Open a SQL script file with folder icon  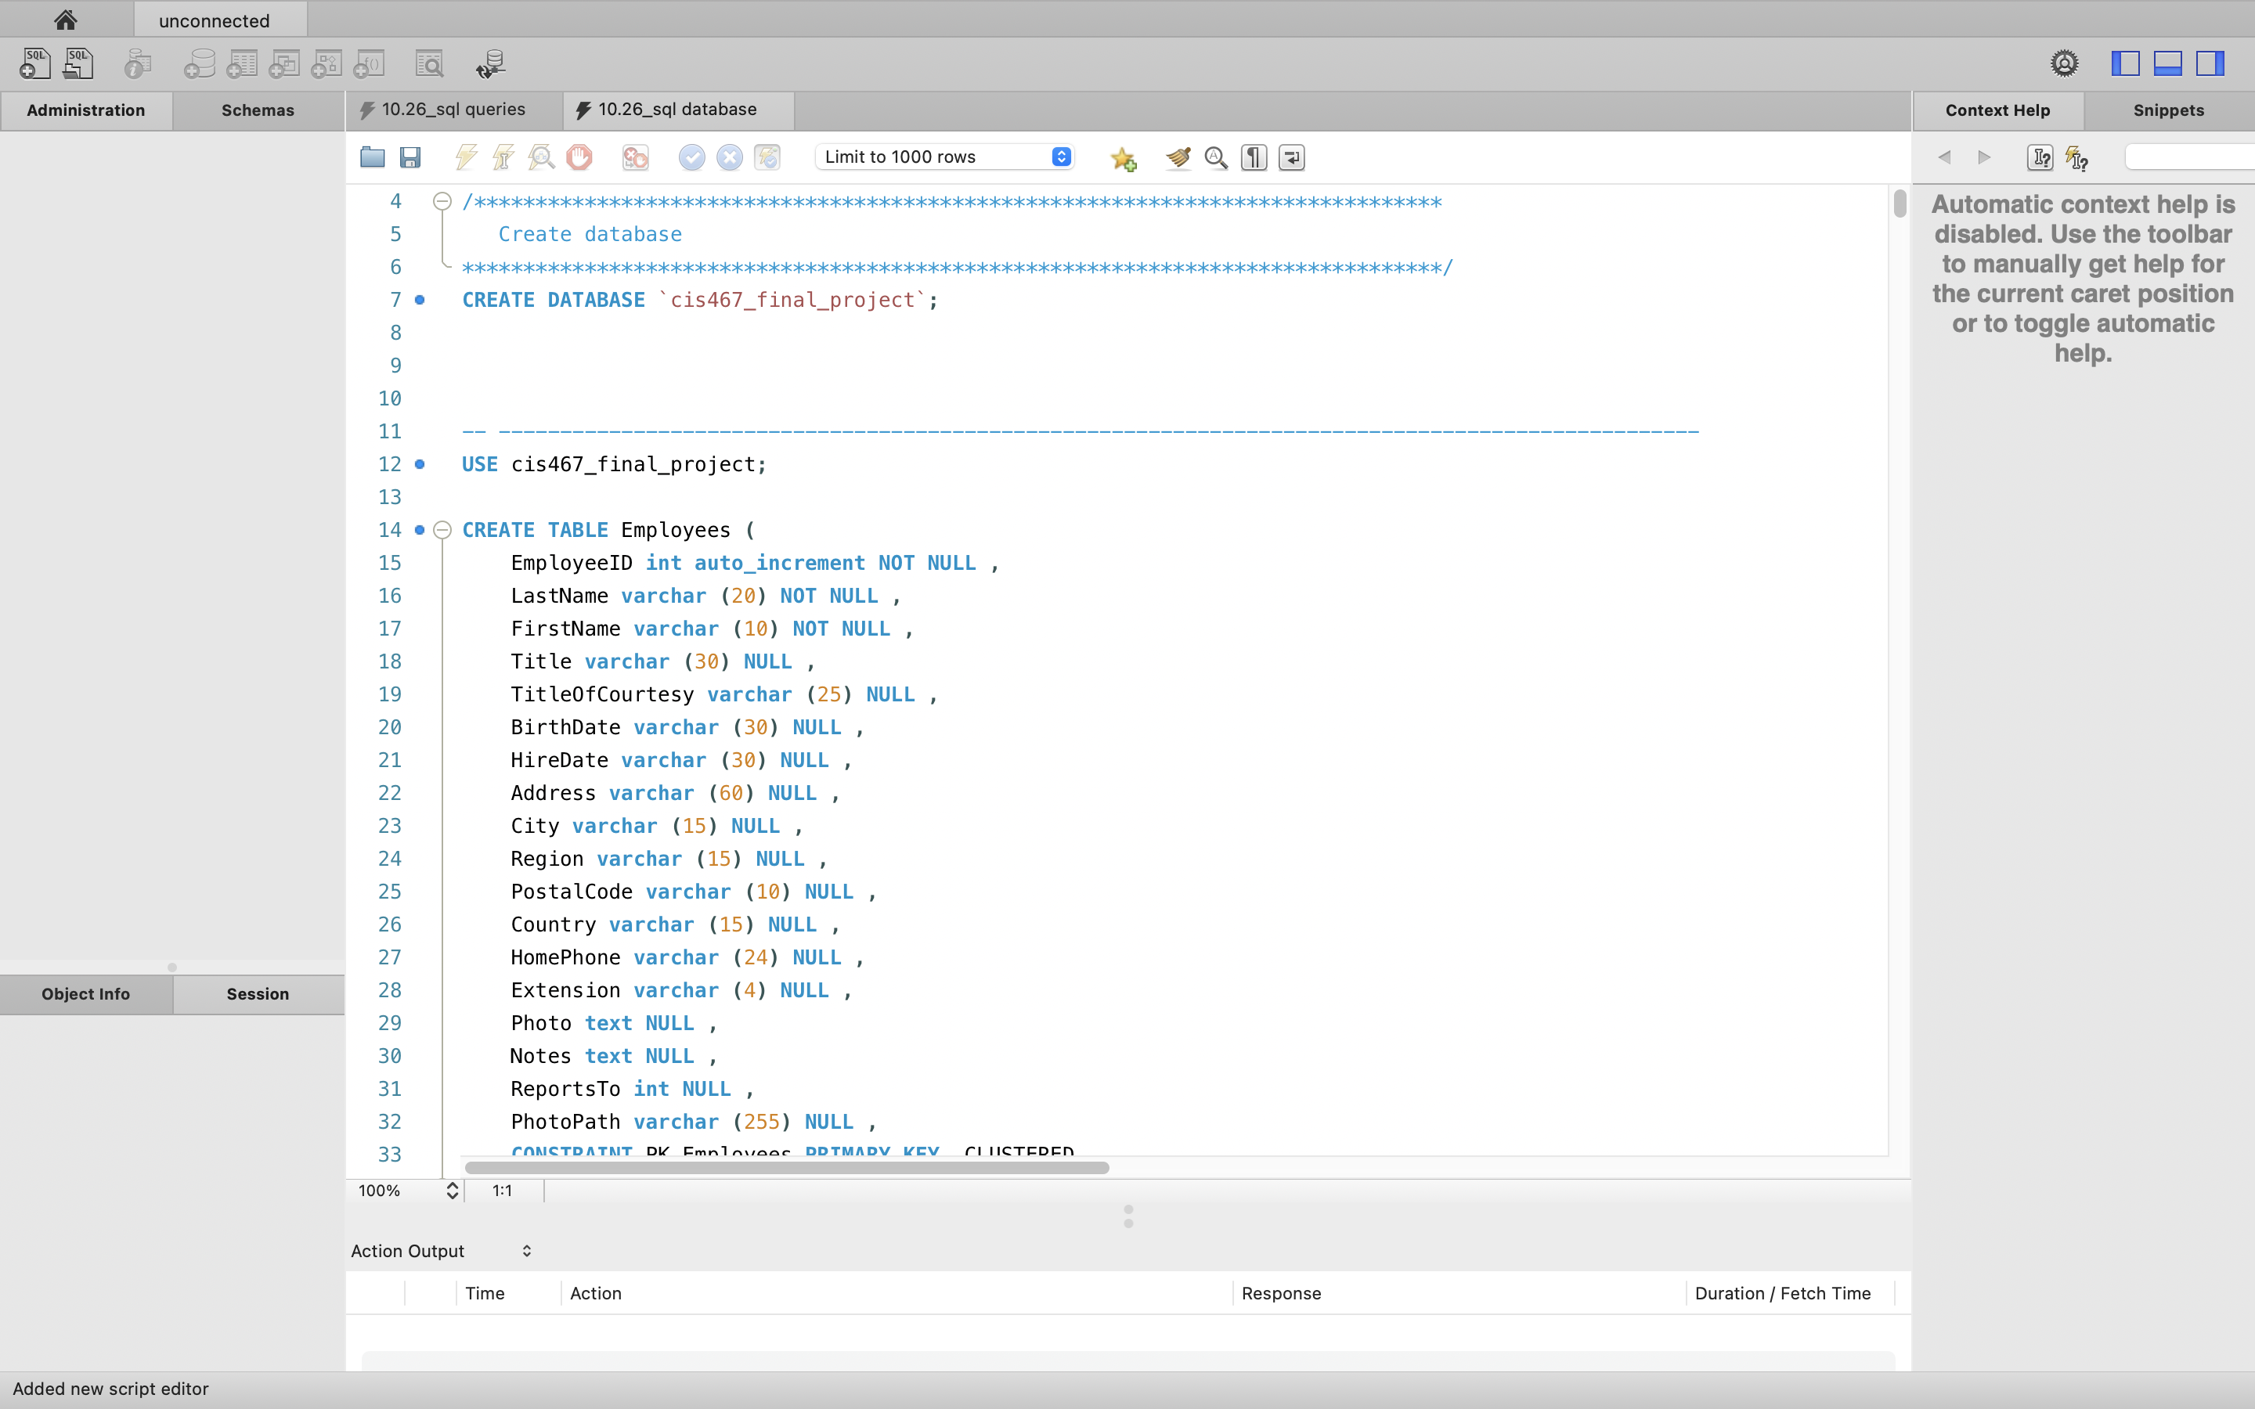(373, 157)
